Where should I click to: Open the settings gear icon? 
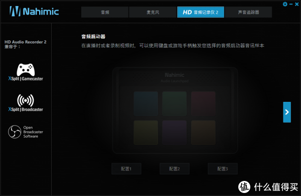[285, 4]
